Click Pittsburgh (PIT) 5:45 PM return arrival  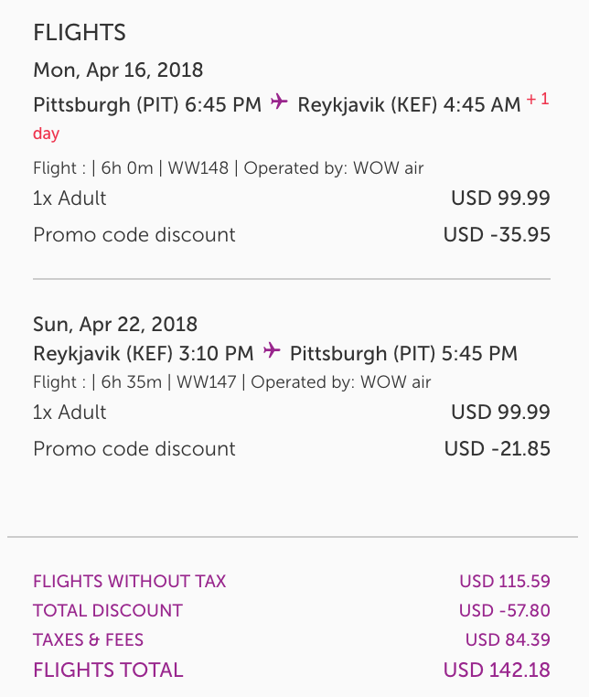coord(403,353)
